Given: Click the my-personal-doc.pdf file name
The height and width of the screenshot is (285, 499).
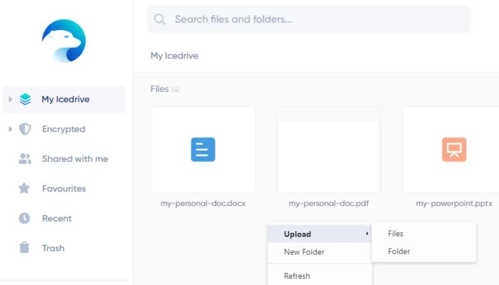Looking at the screenshot, I should tap(329, 203).
